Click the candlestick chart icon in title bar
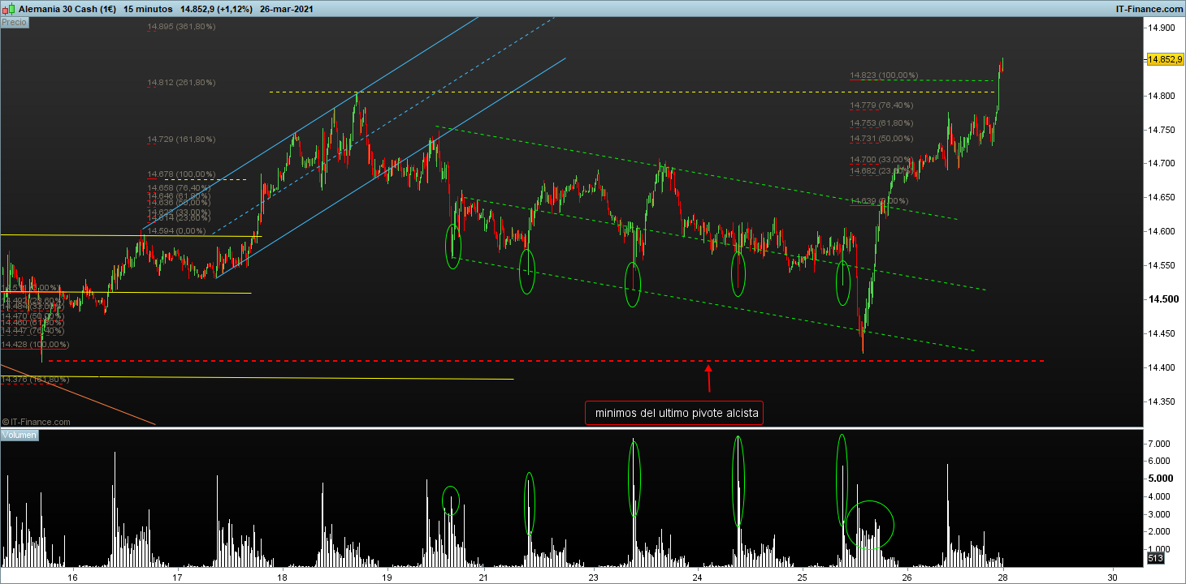This screenshot has width=1186, height=584. pos(9,9)
